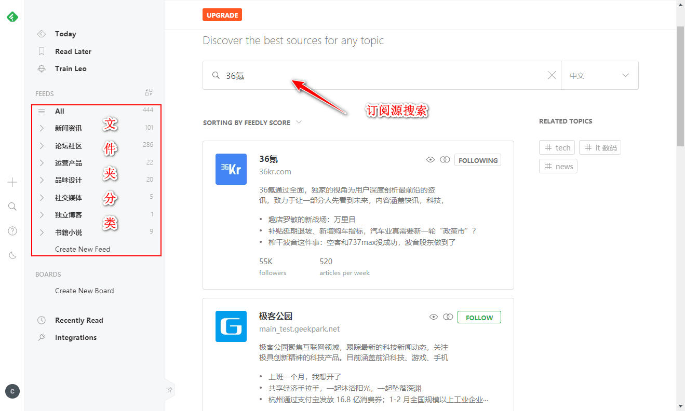
Task: Clear the search with X icon
Action: coord(552,75)
